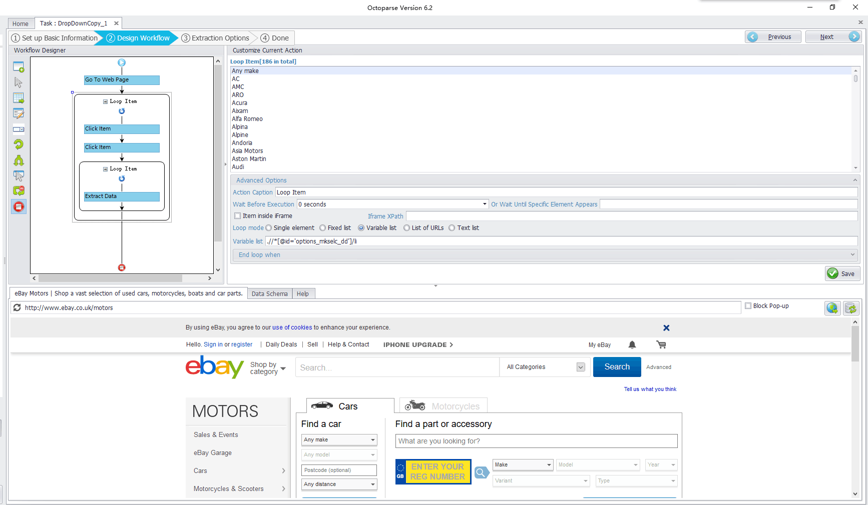Select the Click Item cursor tool icon
The height and width of the screenshot is (505, 868).
click(x=19, y=82)
